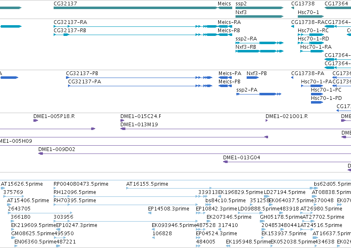
Task: Click BAC end DME1-021O01.R
Action: (x=266, y=120)
